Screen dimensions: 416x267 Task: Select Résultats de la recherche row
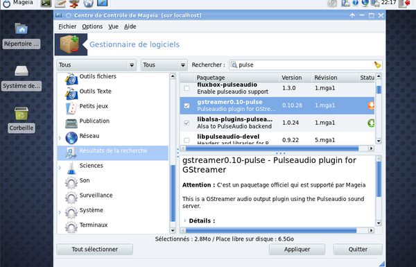pos(113,153)
